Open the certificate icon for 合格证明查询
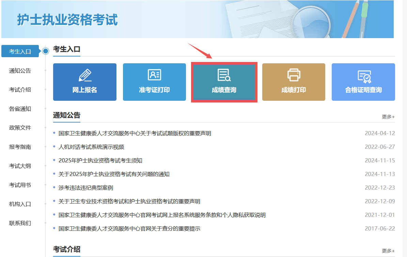407x257 pixels. coord(363,76)
